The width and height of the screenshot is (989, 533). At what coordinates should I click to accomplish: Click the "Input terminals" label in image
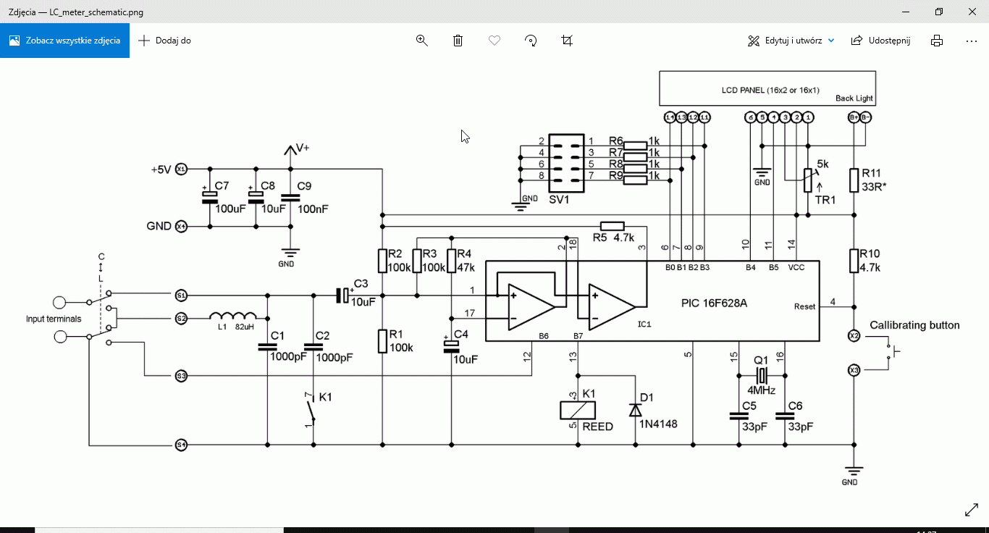pyautogui.click(x=54, y=319)
